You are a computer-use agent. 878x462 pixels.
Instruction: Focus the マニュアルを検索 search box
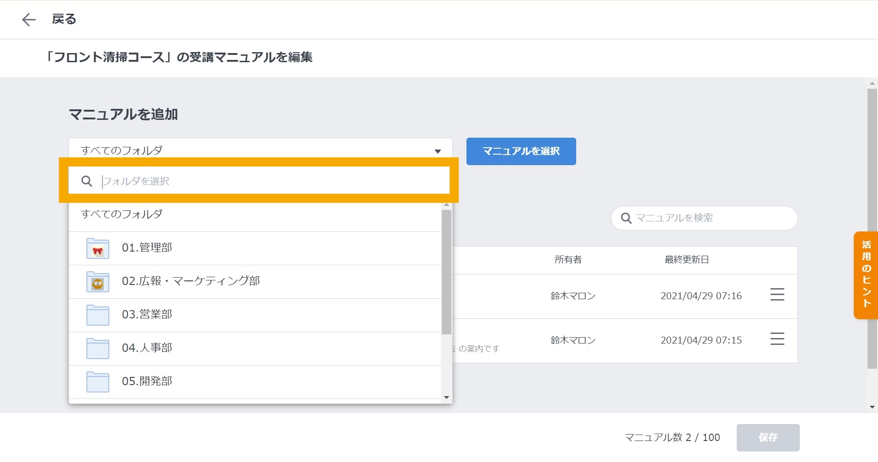pos(704,218)
